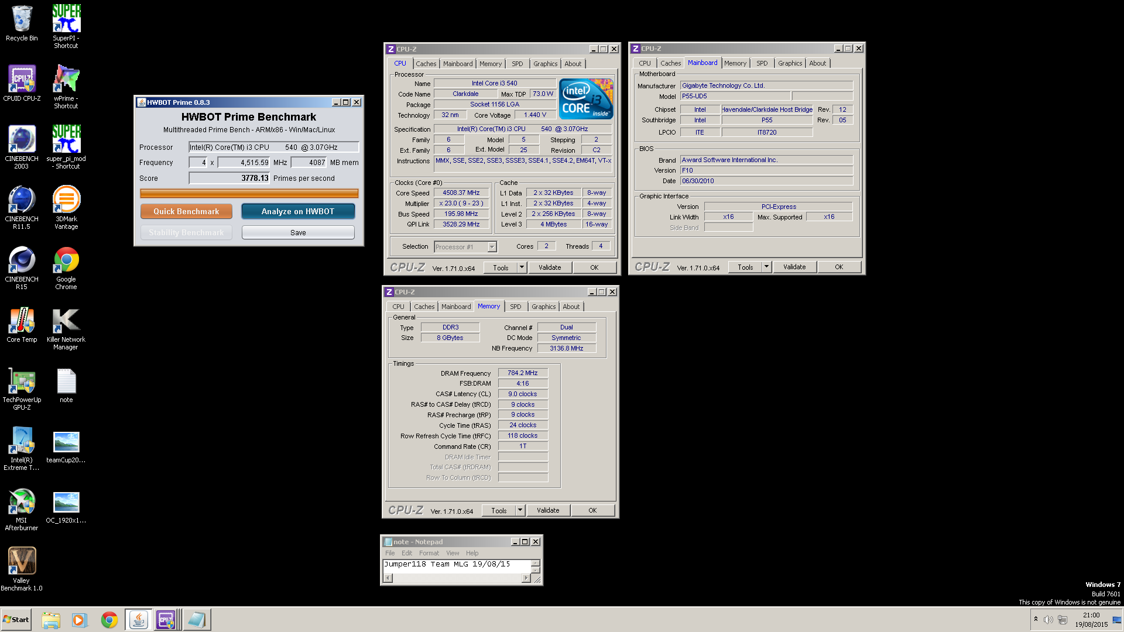Image resolution: width=1124 pixels, height=632 pixels.
Task: Expand Tools dropdown arrow in Mainboard window
Action: [x=766, y=267]
